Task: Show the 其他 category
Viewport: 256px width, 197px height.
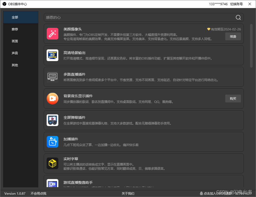Action: [21, 65]
